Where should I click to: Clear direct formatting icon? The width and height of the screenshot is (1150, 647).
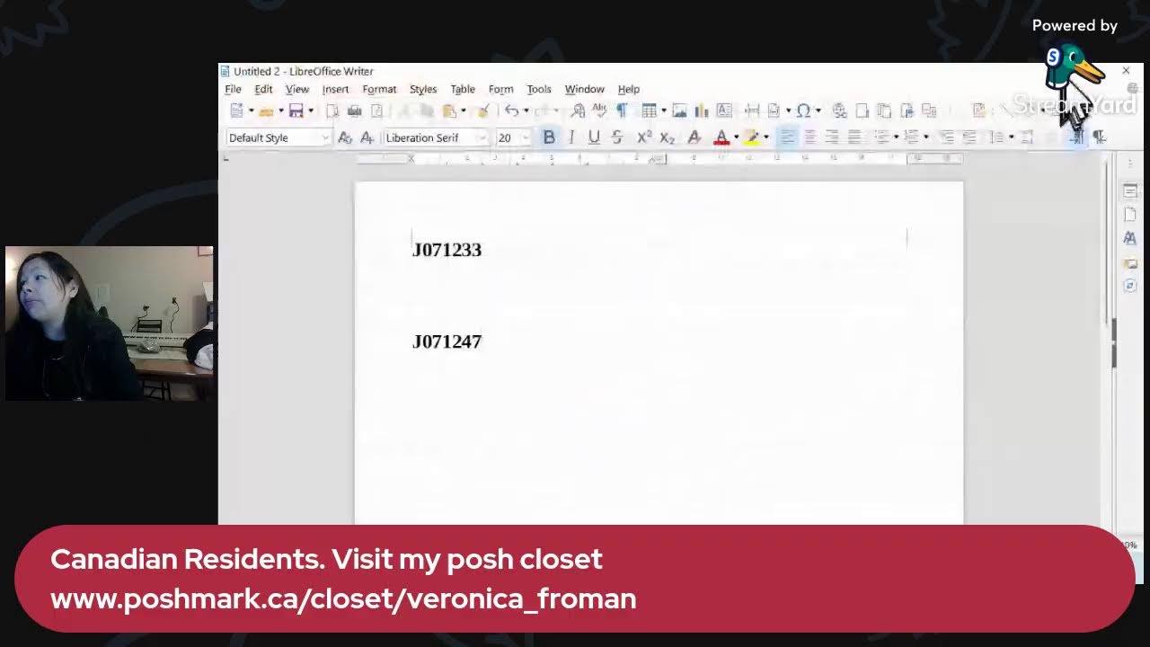coord(694,137)
